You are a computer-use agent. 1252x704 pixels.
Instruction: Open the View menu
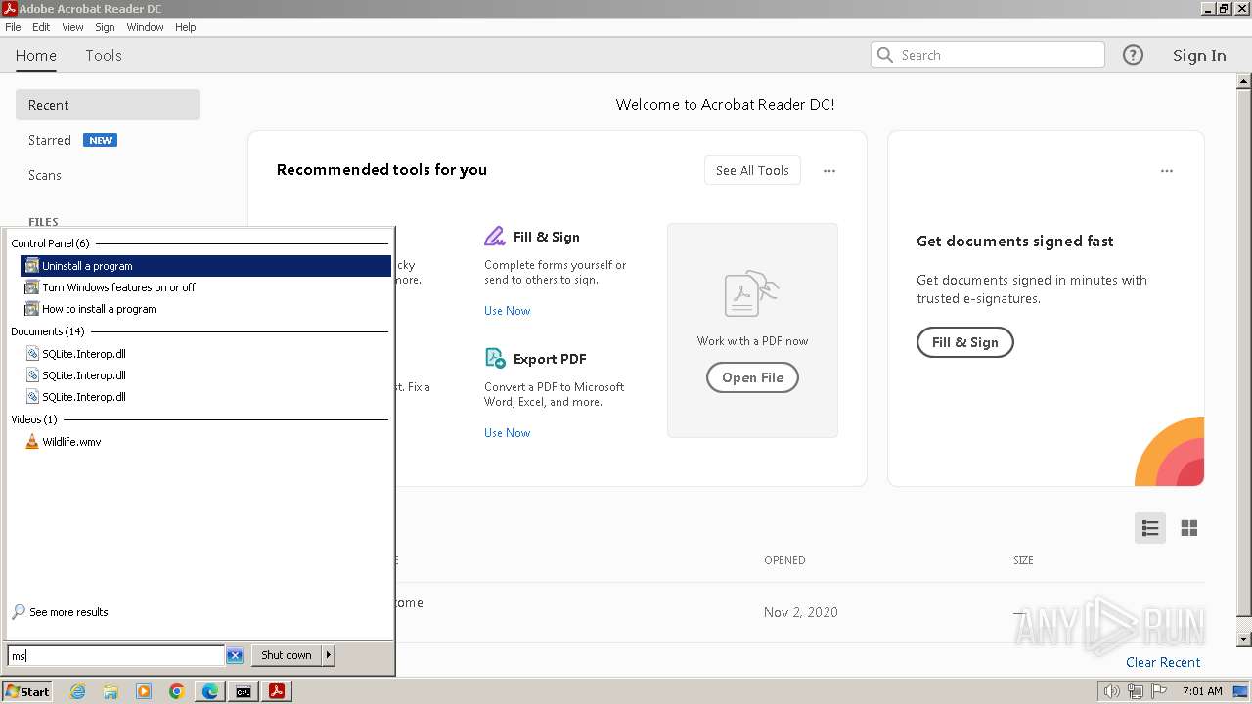click(x=72, y=27)
